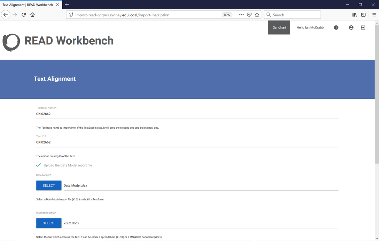
Task: Click 'The unique catalog ID of the Text.' hint
Action: point(56,156)
